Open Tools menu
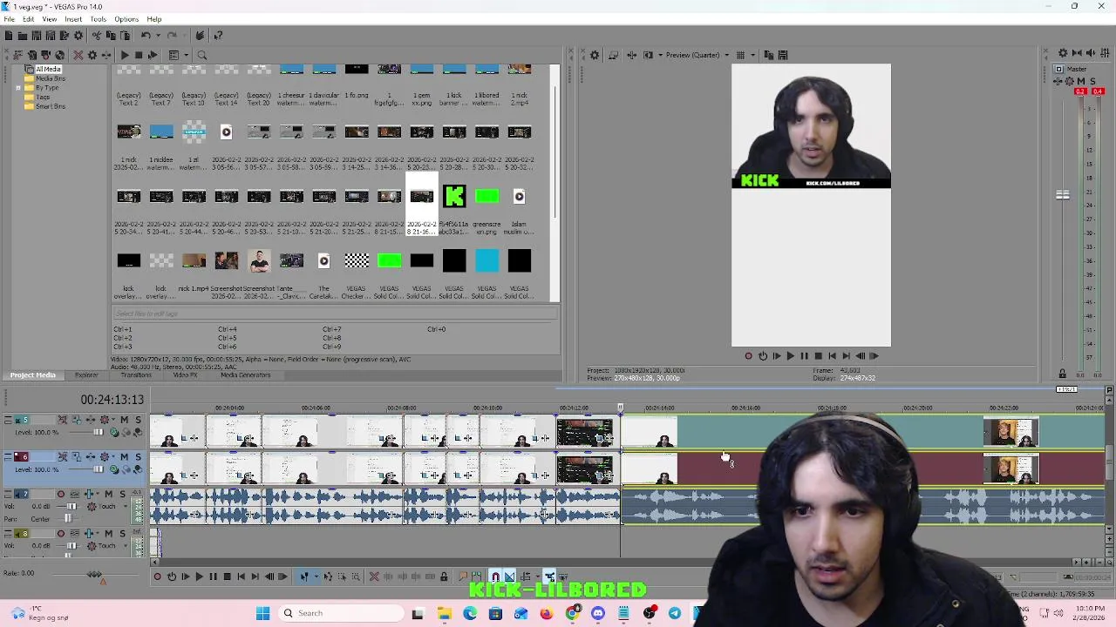The width and height of the screenshot is (1116, 627). 98,19
